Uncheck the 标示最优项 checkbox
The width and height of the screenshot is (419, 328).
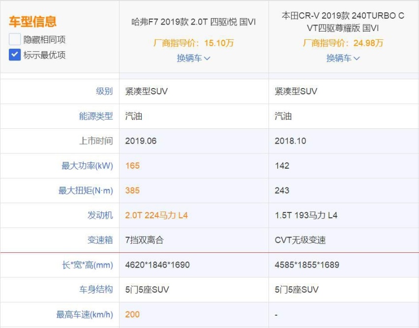tap(15, 55)
